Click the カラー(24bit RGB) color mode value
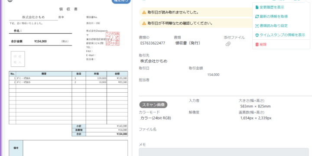The height and width of the screenshot is (156, 312). tap(156, 118)
